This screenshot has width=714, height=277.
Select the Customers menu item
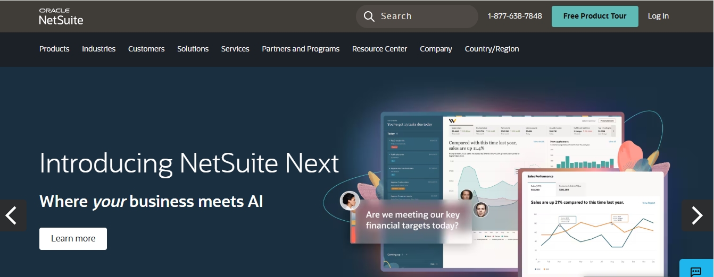click(x=146, y=49)
